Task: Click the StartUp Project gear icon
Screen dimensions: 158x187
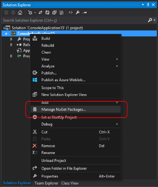Action: [x=35, y=117]
